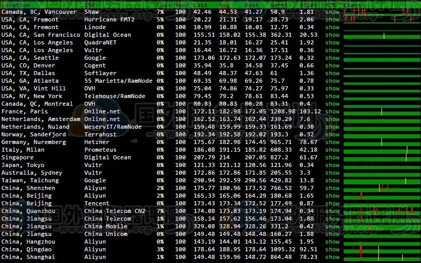The image size is (421, 263).
Task: Click the Loss column header
Action: coord(163,5)
